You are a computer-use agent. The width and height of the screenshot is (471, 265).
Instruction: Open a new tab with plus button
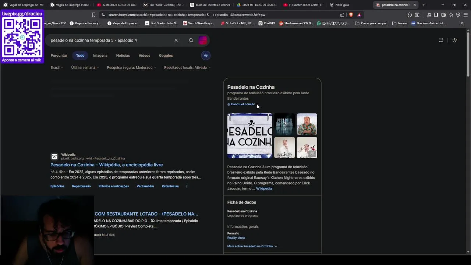click(424, 5)
